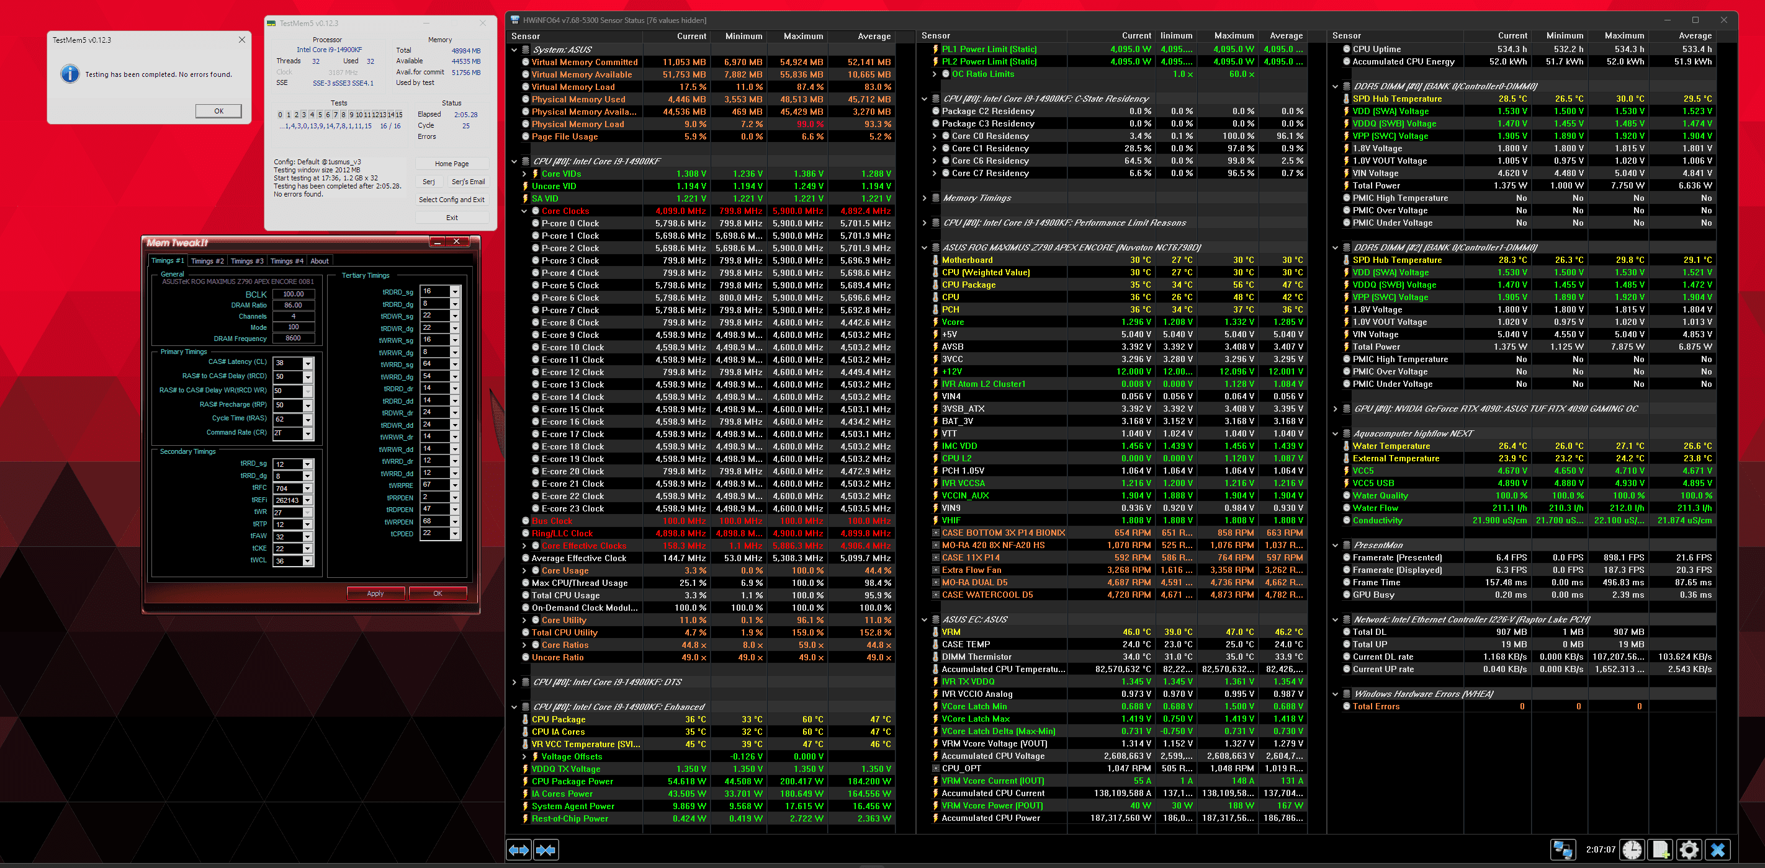Click test number 15 box in TestMem5
This screenshot has height=868, width=1765.
399,115
